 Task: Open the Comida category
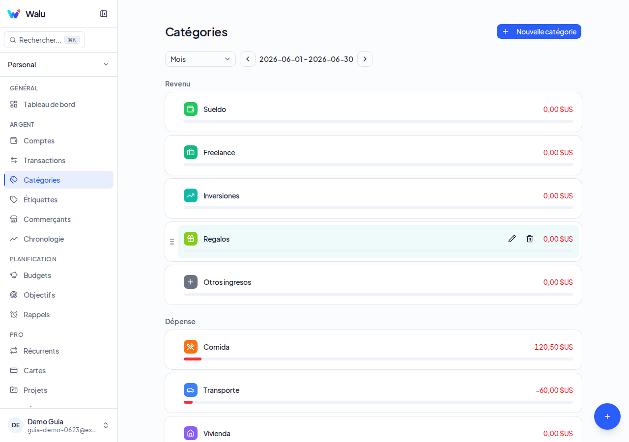point(373,350)
